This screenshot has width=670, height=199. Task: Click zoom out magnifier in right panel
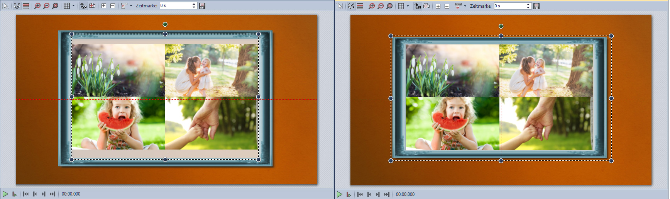381,6
